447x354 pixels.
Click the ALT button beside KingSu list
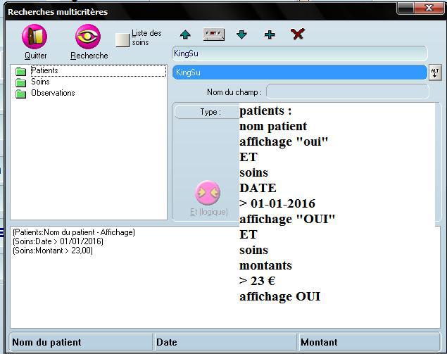coord(434,72)
